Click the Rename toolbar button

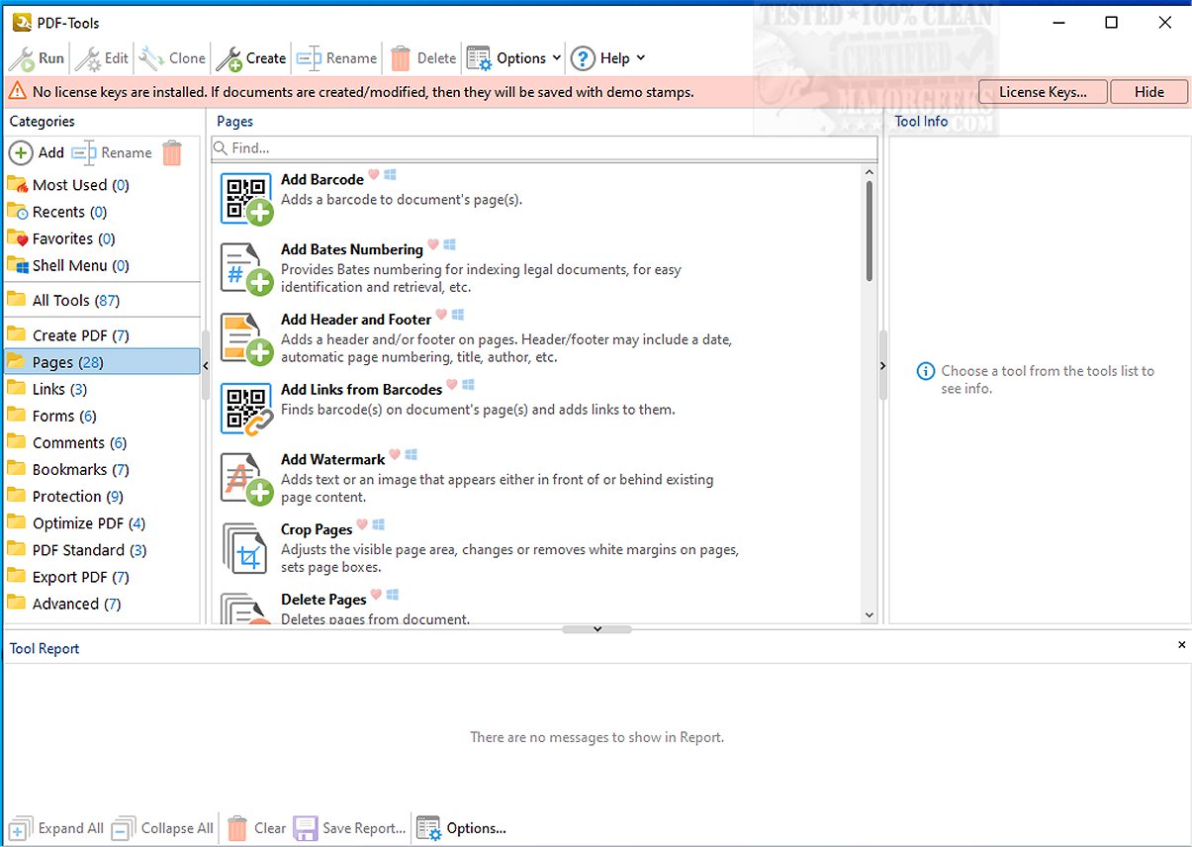[337, 58]
